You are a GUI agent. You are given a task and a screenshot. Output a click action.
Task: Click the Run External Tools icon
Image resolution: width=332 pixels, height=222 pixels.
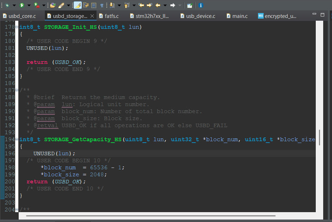[37, 5]
